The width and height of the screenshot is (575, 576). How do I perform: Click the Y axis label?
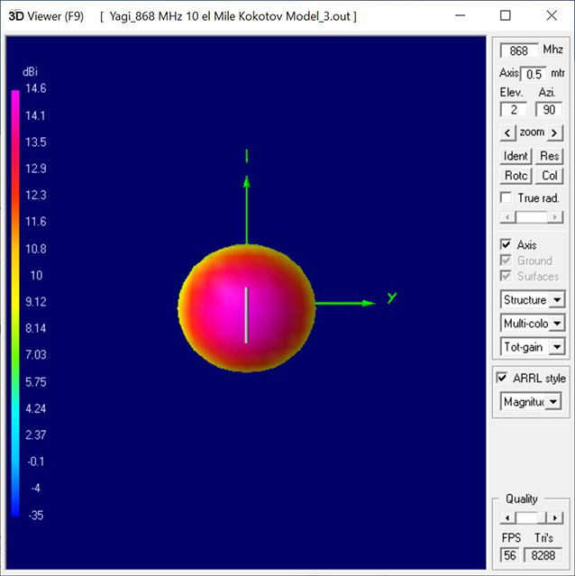coord(392,297)
